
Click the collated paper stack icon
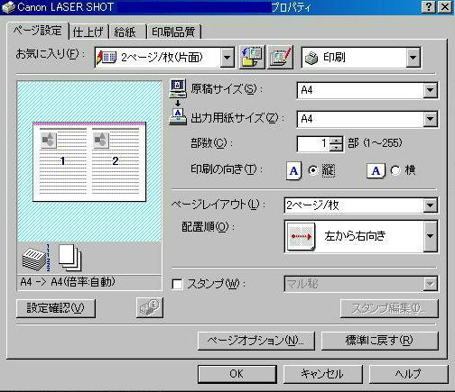coord(36,258)
